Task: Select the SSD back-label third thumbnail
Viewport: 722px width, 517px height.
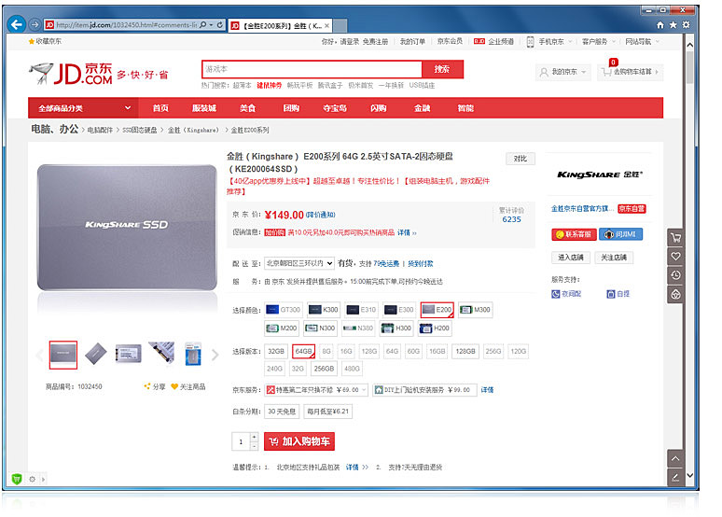Action: pyautogui.click(x=128, y=355)
